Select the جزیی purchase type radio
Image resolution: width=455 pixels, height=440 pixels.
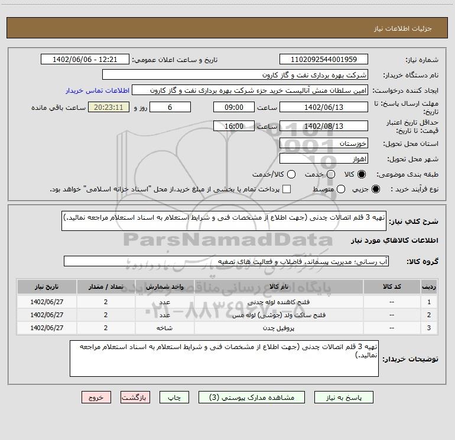point(375,189)
